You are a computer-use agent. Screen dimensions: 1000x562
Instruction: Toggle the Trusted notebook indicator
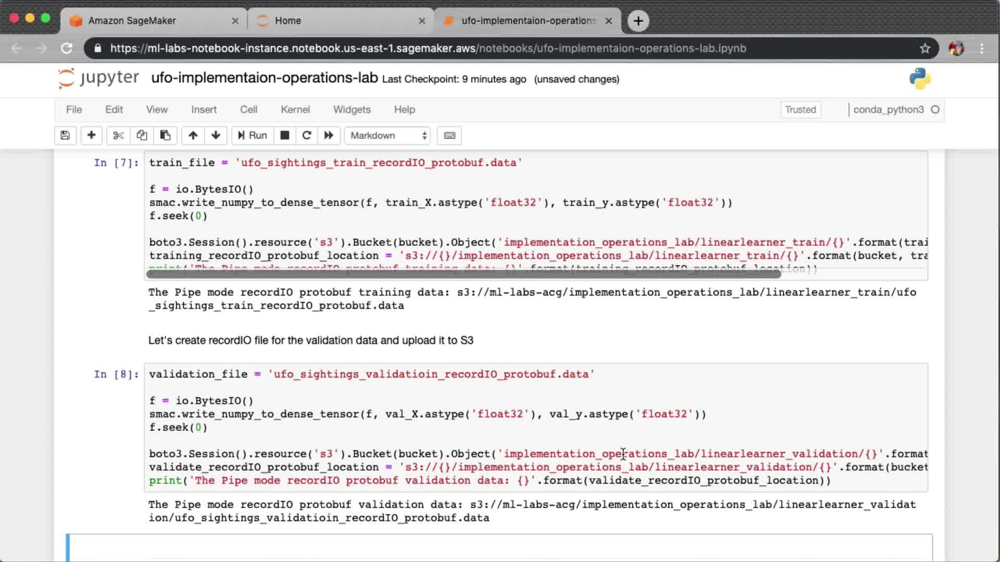(x=800, y=109)
